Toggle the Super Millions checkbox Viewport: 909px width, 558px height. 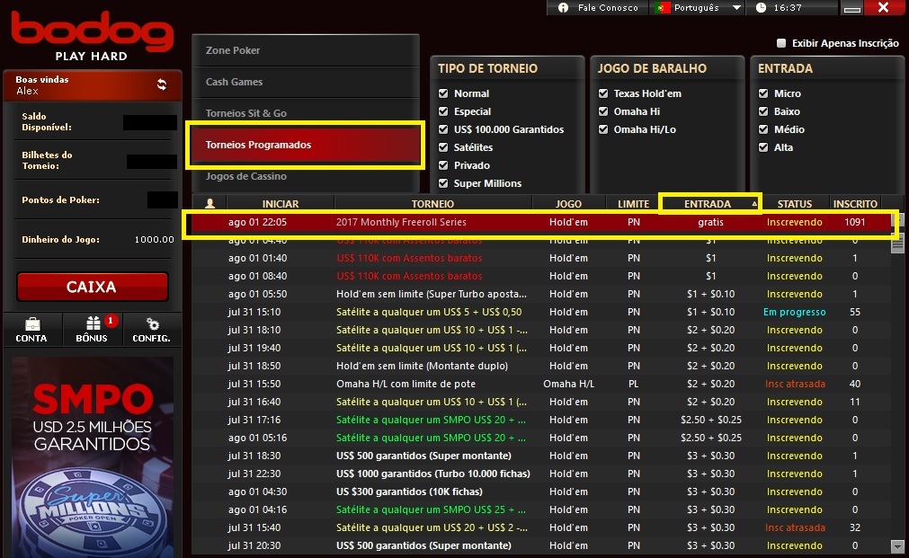pyautogui.click(x=443, y=183)
